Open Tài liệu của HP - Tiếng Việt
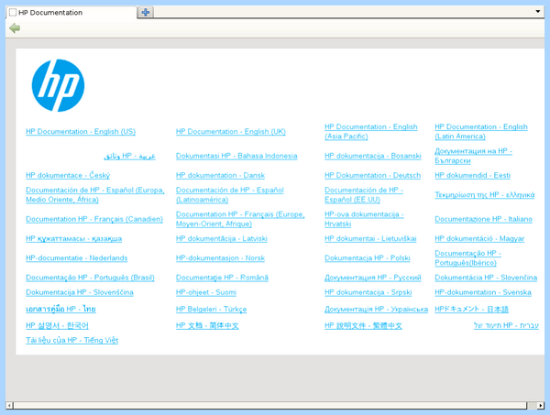This screenshot has height=415, width=550. (71, 341)
